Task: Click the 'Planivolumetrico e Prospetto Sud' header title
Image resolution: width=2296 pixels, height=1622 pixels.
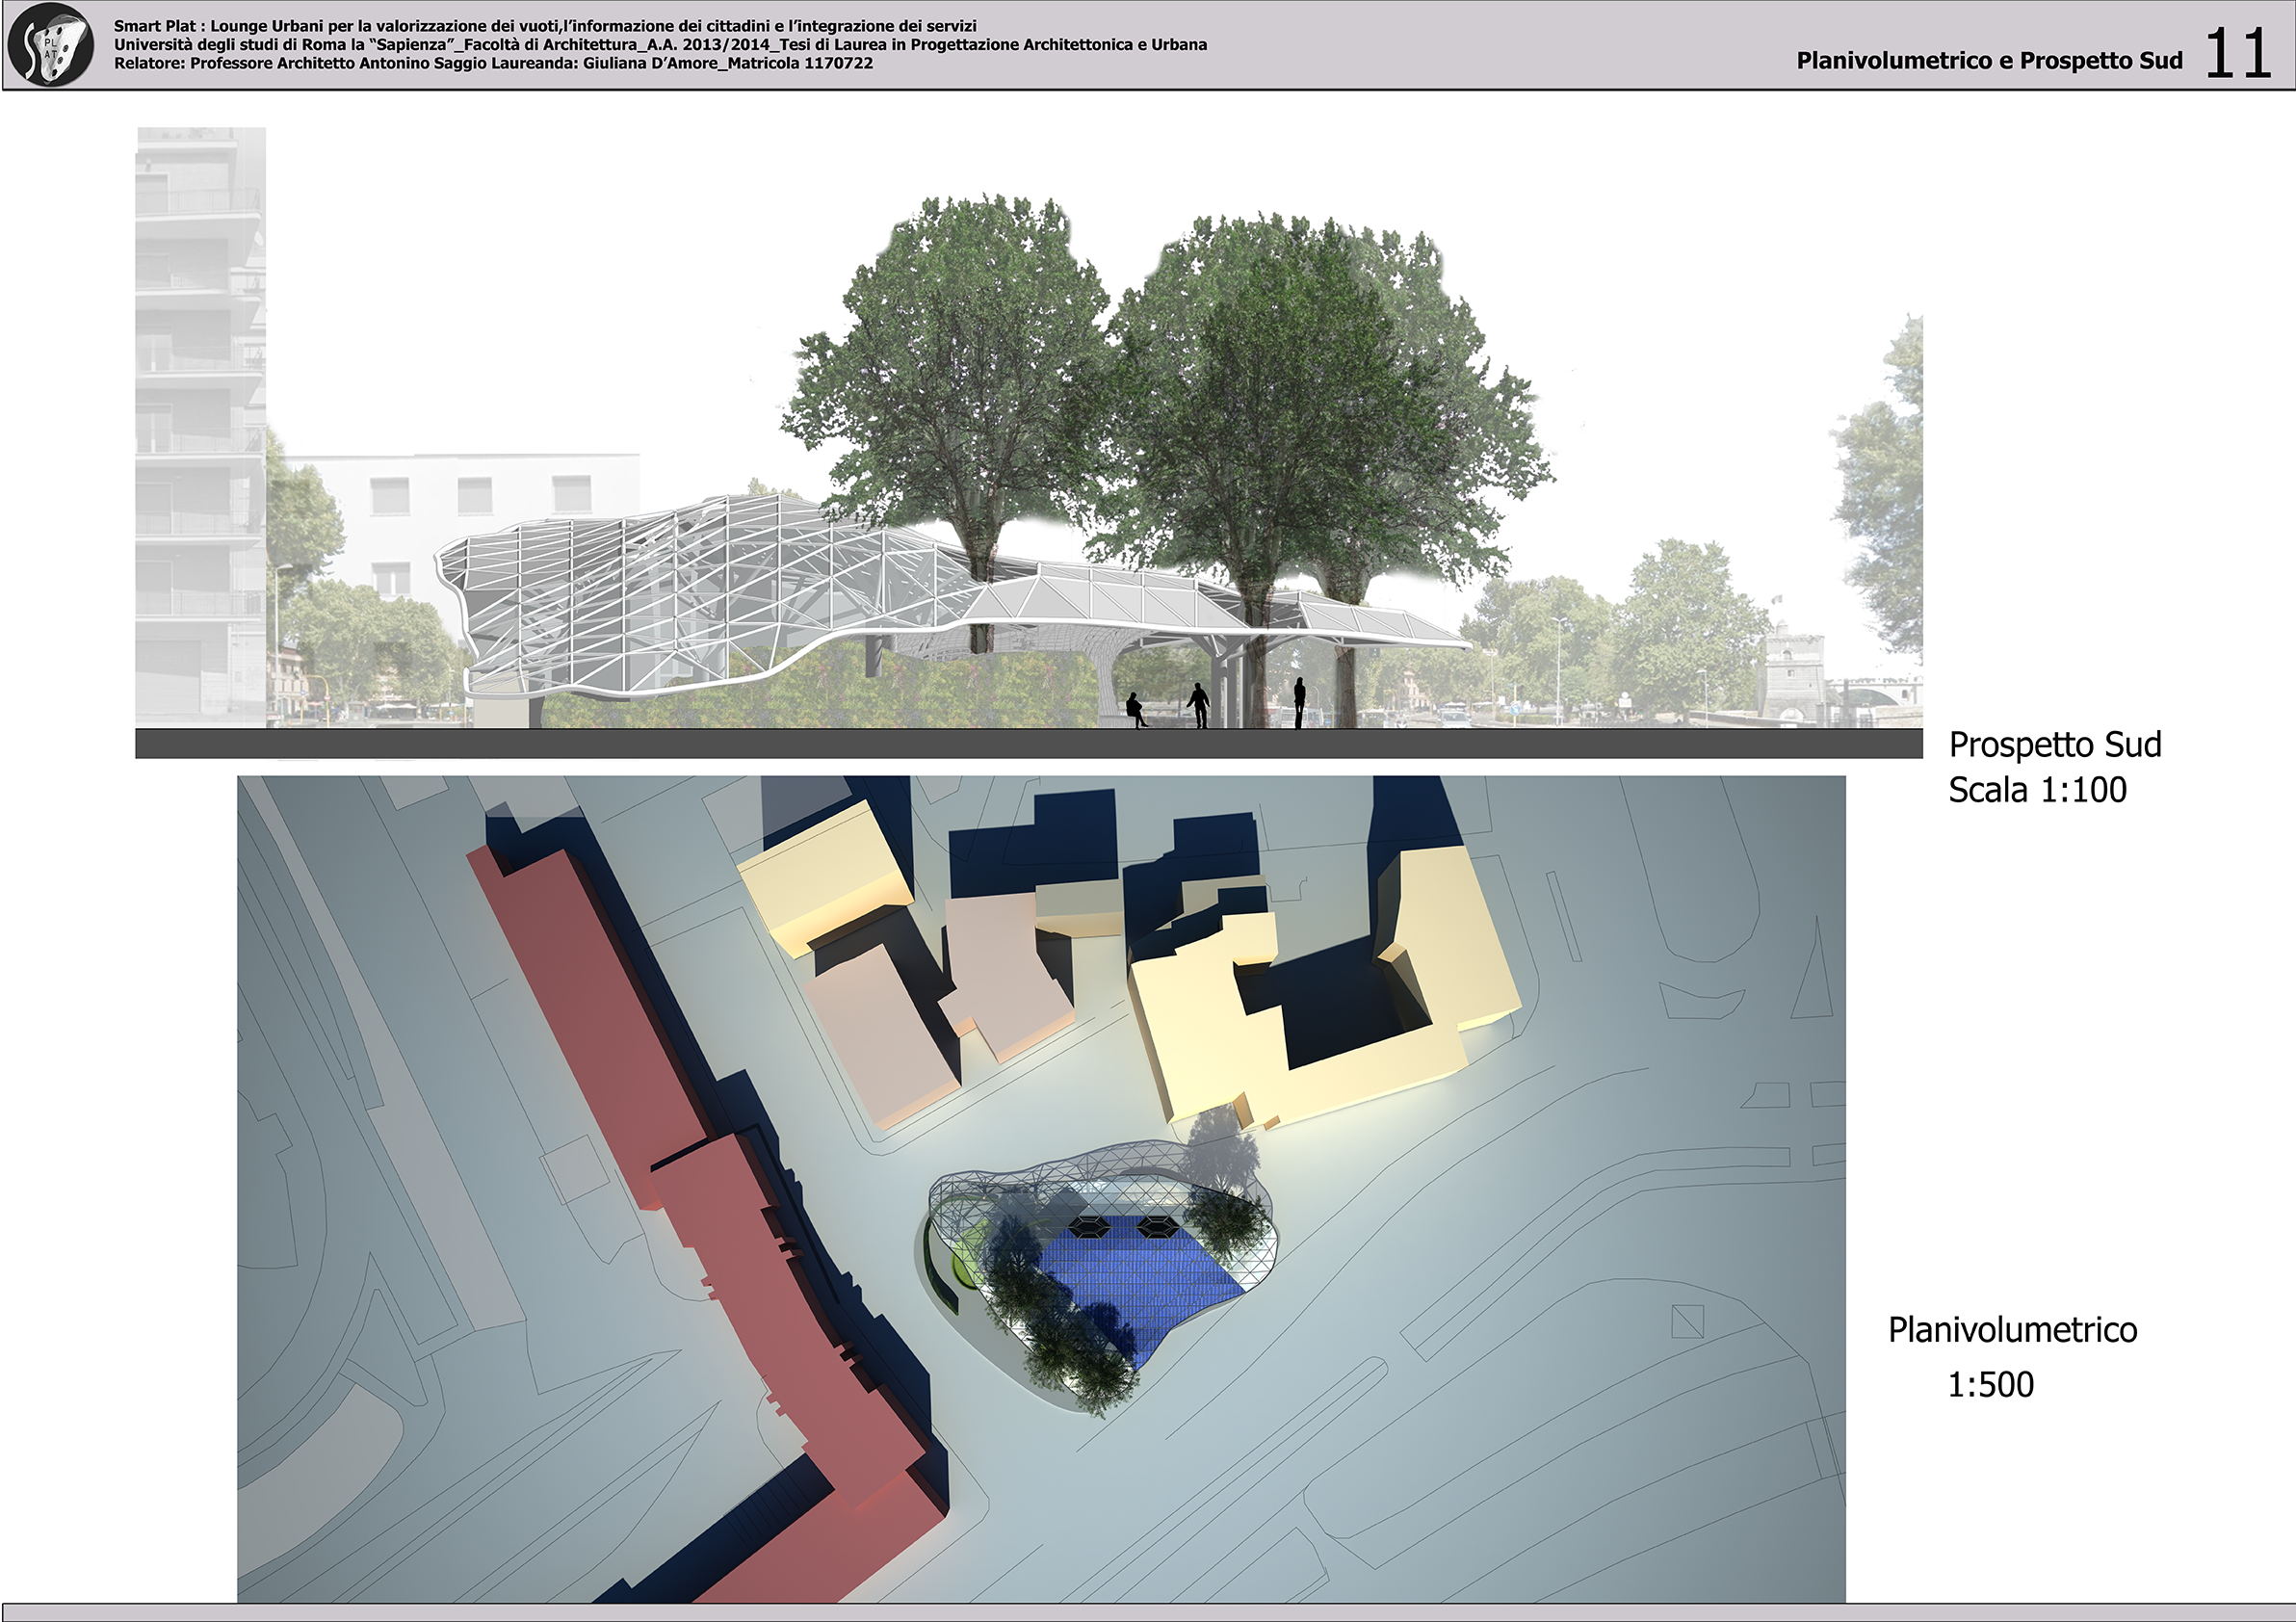Action: (x=1988, y=61)
